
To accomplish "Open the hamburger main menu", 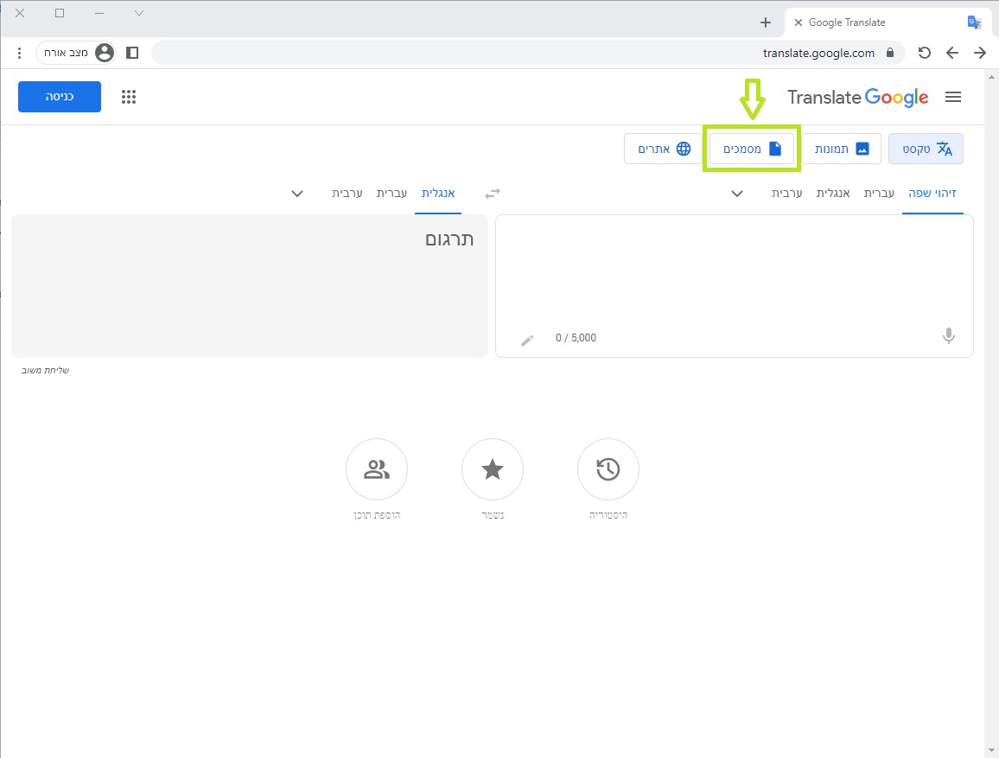I will point(953,97).
